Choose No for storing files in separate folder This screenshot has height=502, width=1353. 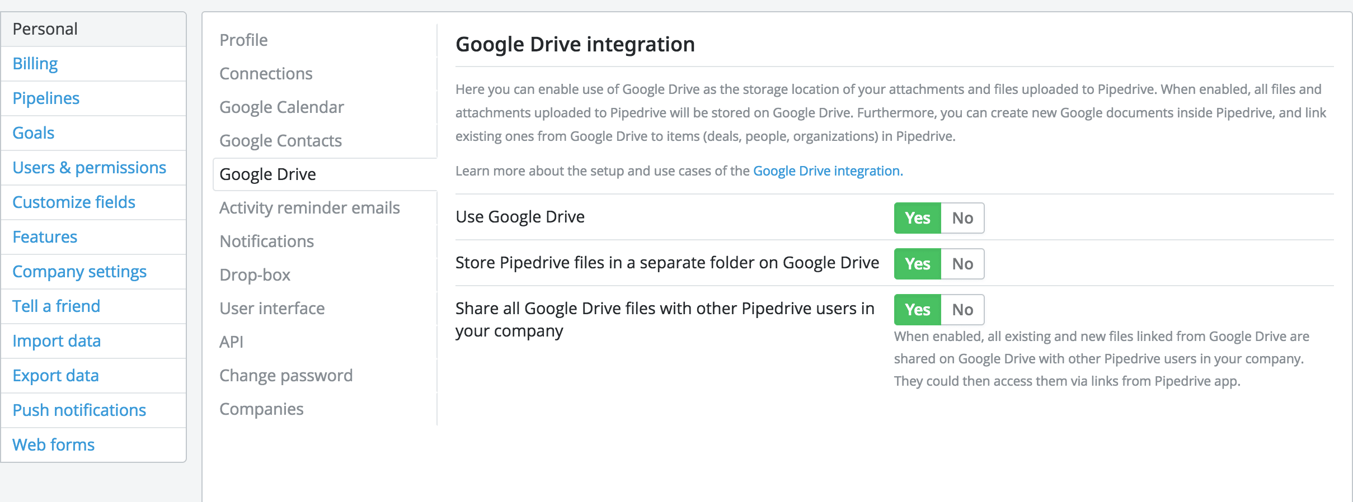962,264
